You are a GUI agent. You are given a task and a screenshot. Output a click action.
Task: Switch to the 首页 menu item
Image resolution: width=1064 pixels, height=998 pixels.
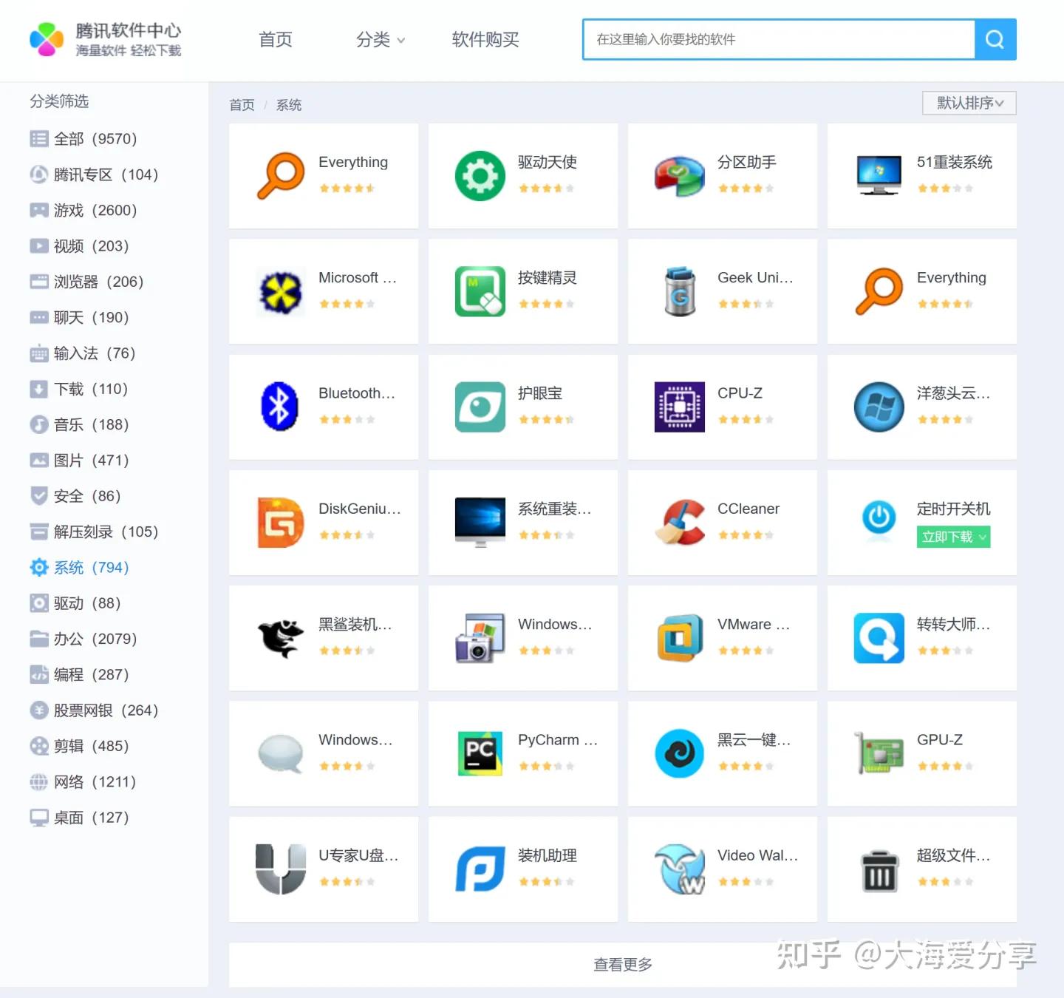pos(275,41)
